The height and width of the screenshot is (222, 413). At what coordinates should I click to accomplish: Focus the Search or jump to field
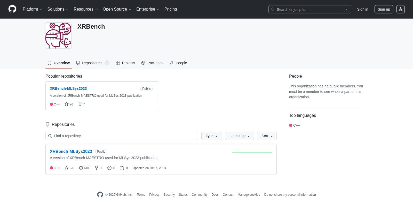pyautogui.click(x=310, y=9)
